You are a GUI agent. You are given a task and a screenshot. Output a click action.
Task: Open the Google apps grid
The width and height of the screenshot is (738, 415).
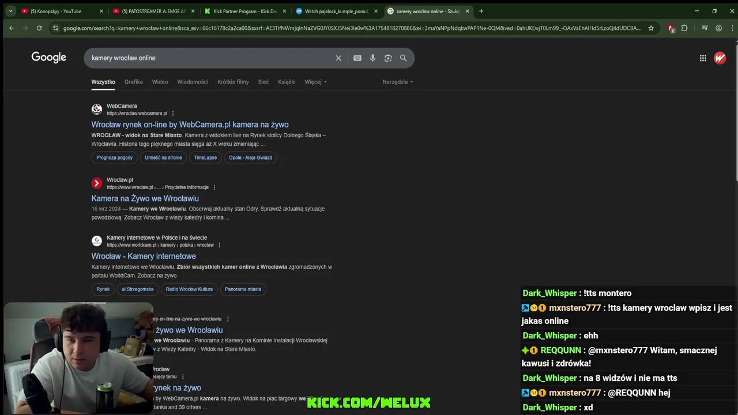click(x=703, y=58)
